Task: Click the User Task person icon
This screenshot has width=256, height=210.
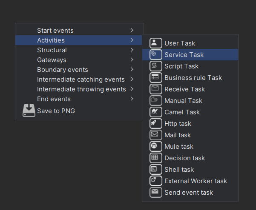Action: pos(156,43)
